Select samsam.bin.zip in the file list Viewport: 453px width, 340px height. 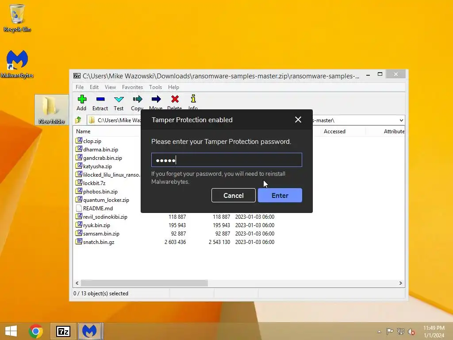click(101, 233)
